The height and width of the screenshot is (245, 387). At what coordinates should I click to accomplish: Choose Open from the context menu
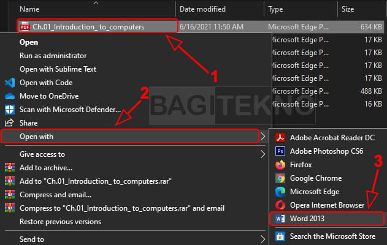coord(29,42)
